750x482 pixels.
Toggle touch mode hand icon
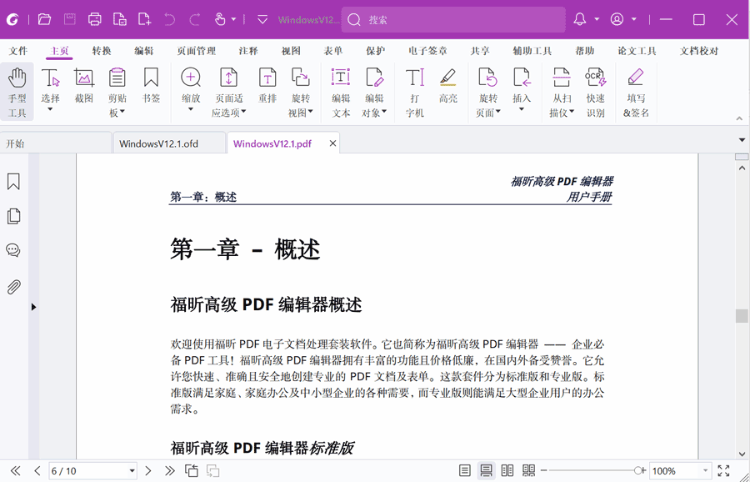pos(220,19)
